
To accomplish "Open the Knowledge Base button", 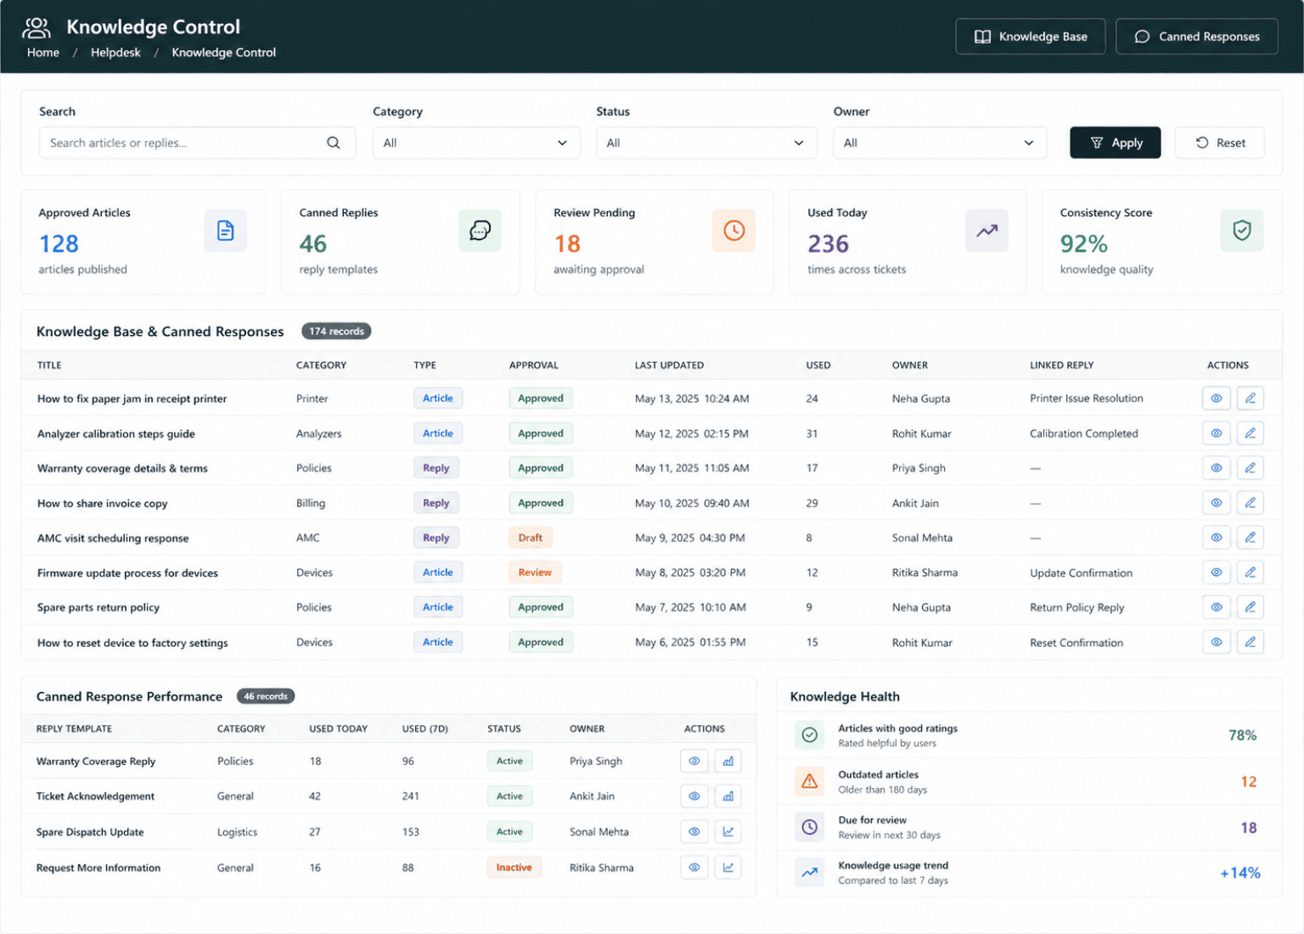I will (x=1031, y=37).
